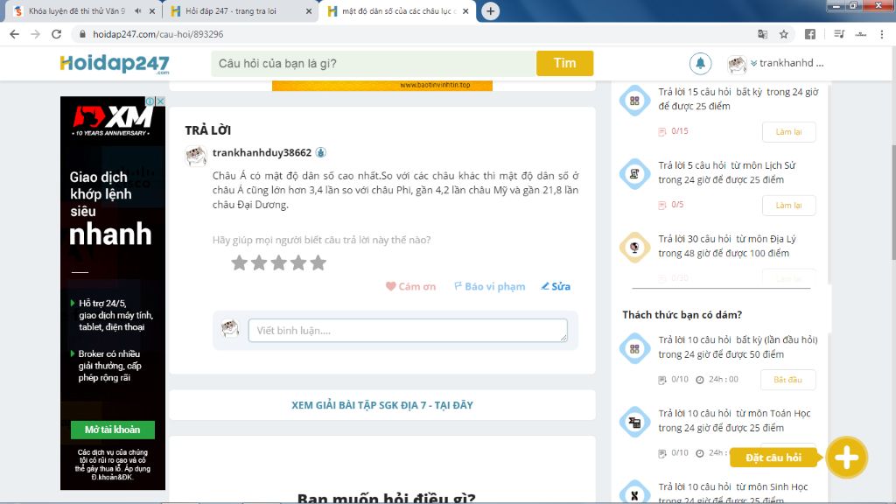
Task: Switch to Hỏi đáp 247 - trang tra loi tab
Action: pos(231,10)
